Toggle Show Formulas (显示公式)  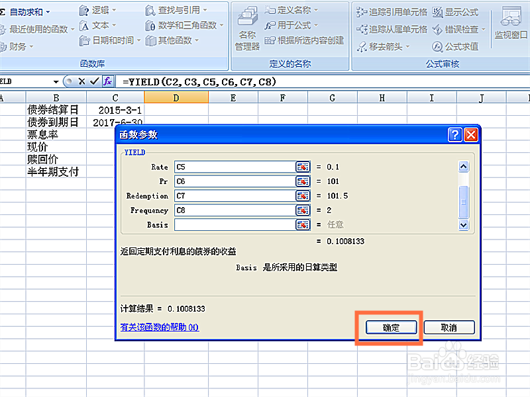[455, 13]
